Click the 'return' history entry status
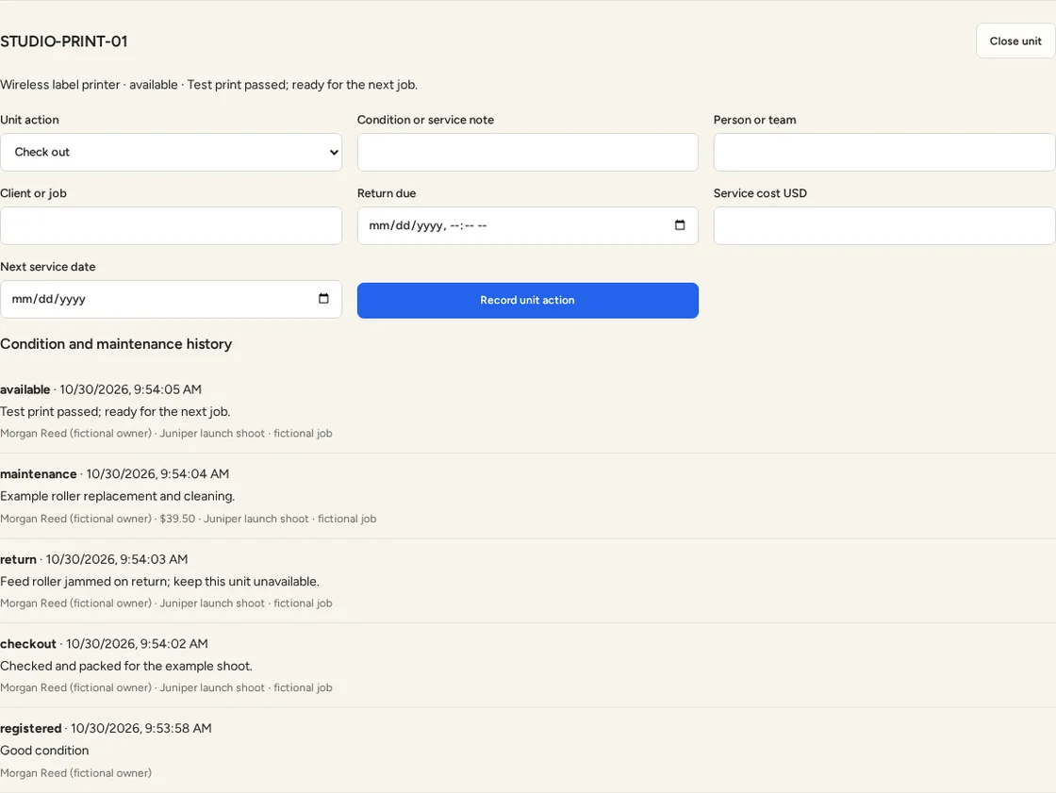Screen dimensions: 1056x793 coord(18,559)
